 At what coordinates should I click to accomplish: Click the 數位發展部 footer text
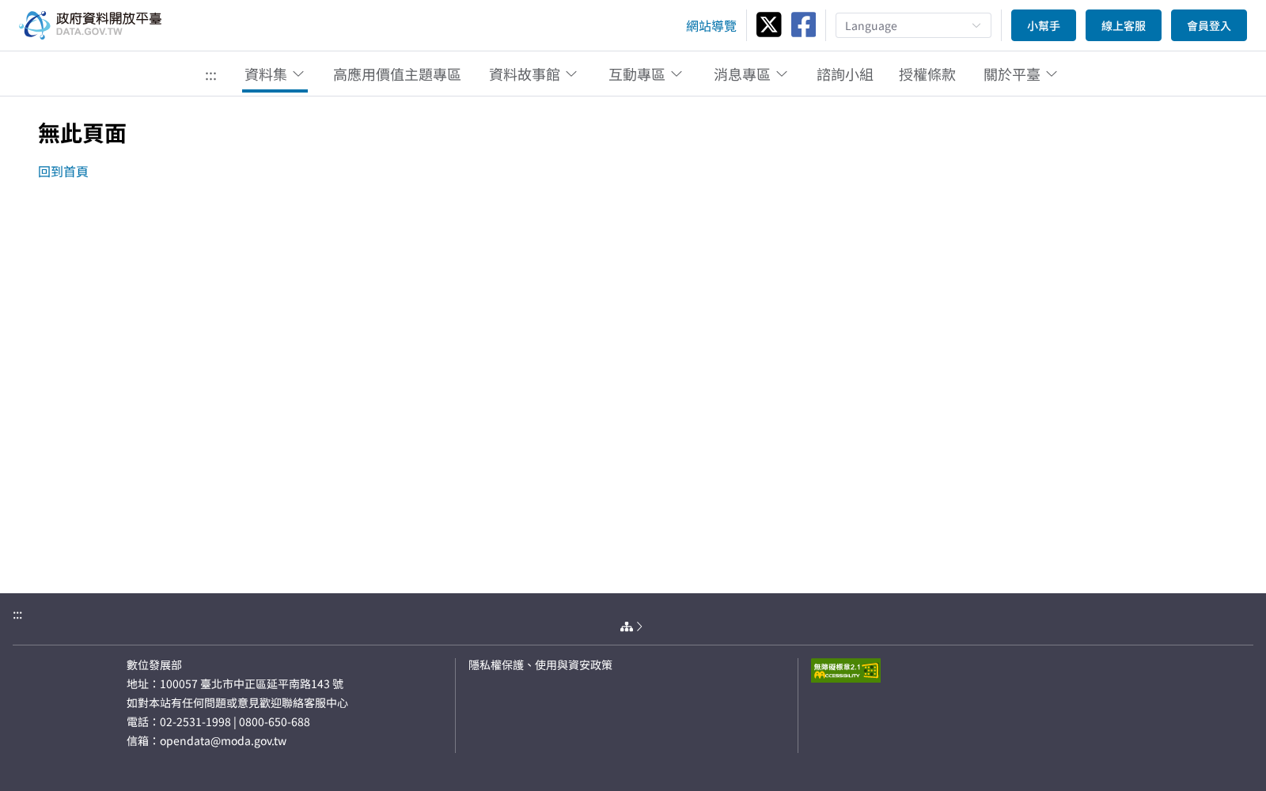pyautogui.click(x=154, y=665)
